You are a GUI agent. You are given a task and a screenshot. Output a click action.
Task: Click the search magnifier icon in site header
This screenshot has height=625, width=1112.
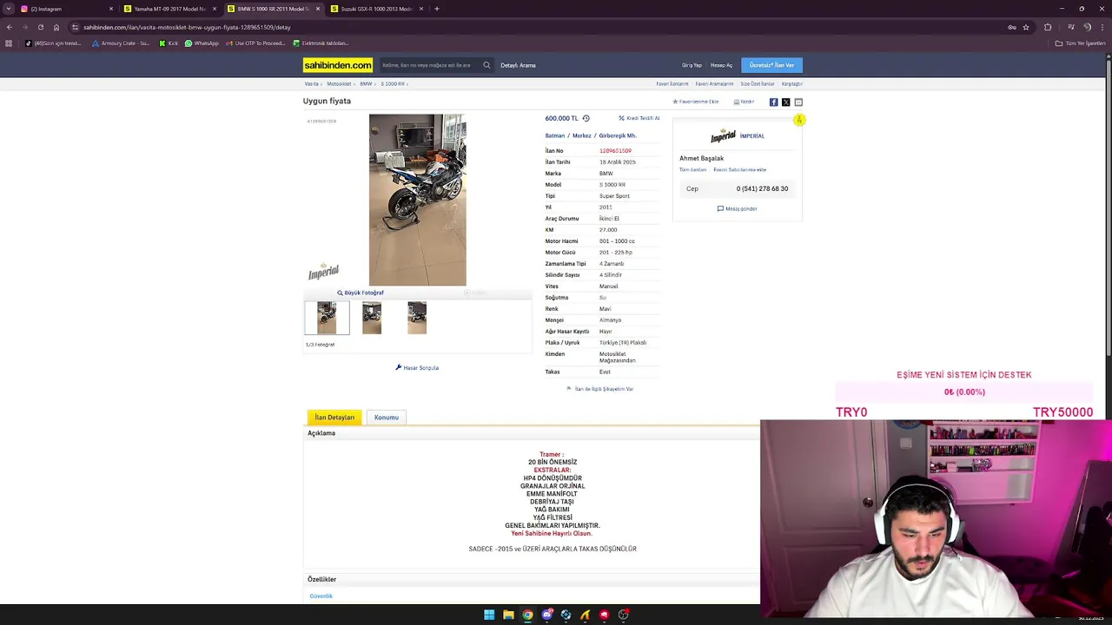tap(486, 65)
